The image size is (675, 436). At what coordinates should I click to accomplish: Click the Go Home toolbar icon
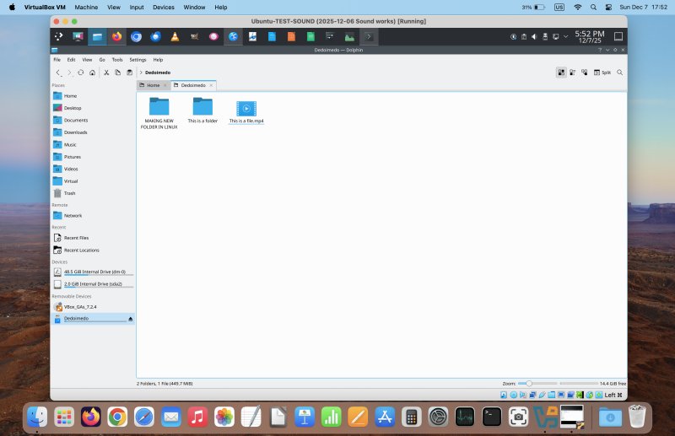[x=92, y=73]
